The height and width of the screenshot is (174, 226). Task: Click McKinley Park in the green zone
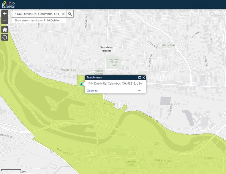(x=131, y=163)
